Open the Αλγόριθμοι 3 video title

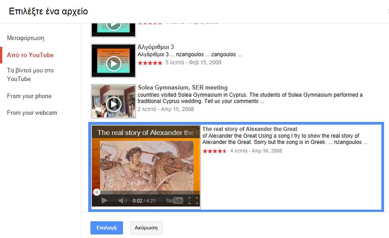[x=156, y=47]
